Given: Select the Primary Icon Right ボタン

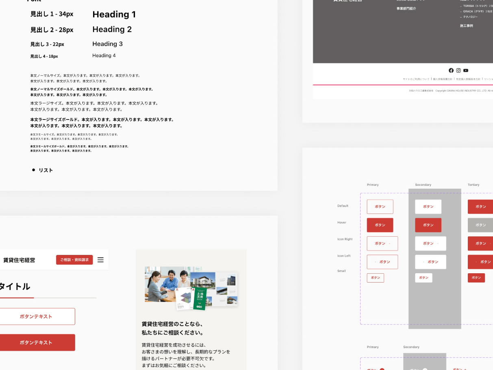Looking at the screenshot, I should [382, 244].
